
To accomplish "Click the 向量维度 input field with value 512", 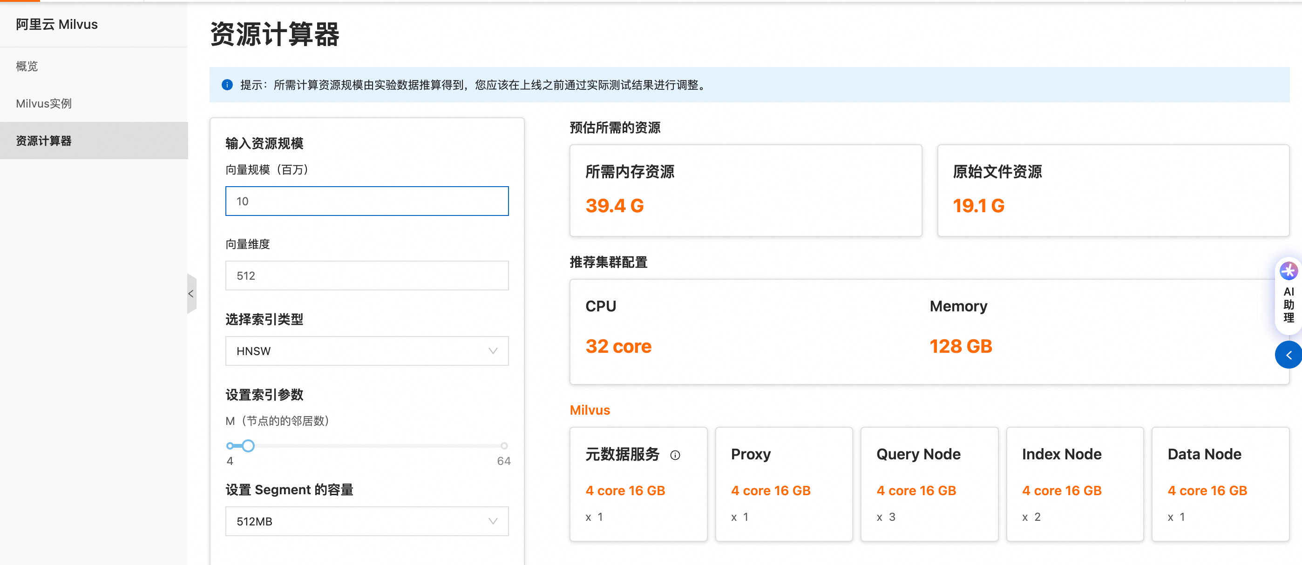I will (x=366, y=276).
